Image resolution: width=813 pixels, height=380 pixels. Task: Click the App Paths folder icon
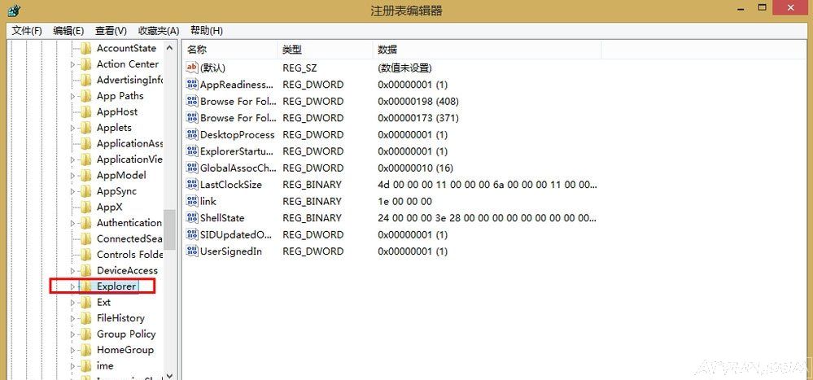pyautogui.click(x=85, y=96)
